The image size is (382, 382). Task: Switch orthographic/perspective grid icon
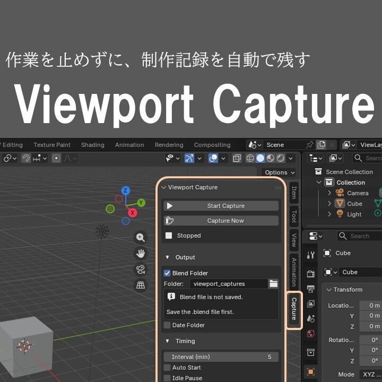click(x=141, y=285)
